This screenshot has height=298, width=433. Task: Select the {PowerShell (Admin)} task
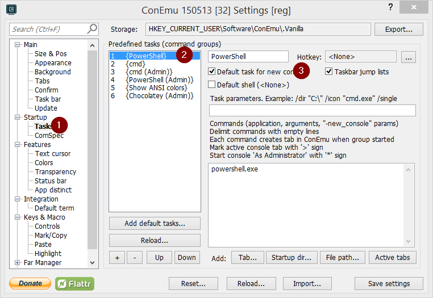click(x=155, y=80)
